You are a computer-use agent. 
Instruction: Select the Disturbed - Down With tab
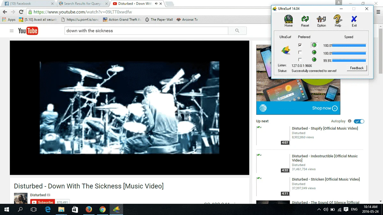(x=137, y=4)
